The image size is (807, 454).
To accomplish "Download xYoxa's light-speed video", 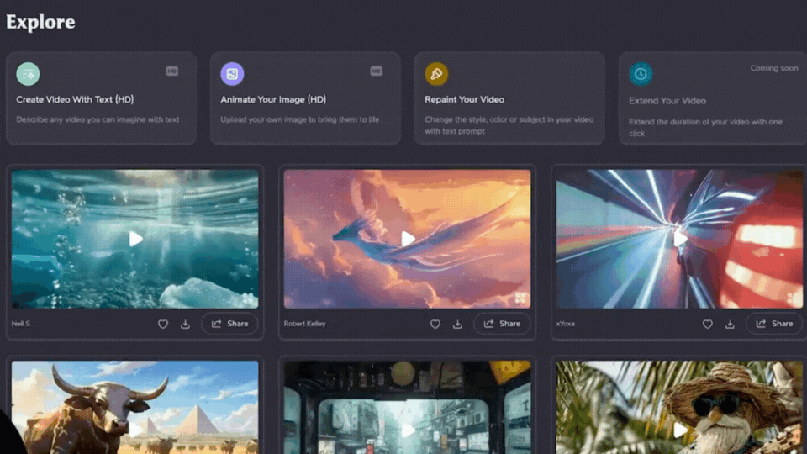I will click(730, 324).
